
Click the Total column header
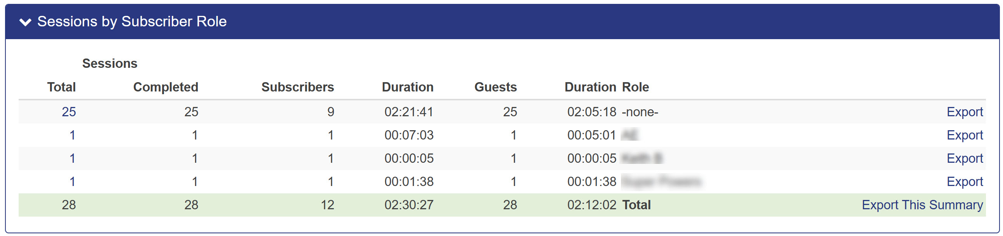tap(61, 87)
